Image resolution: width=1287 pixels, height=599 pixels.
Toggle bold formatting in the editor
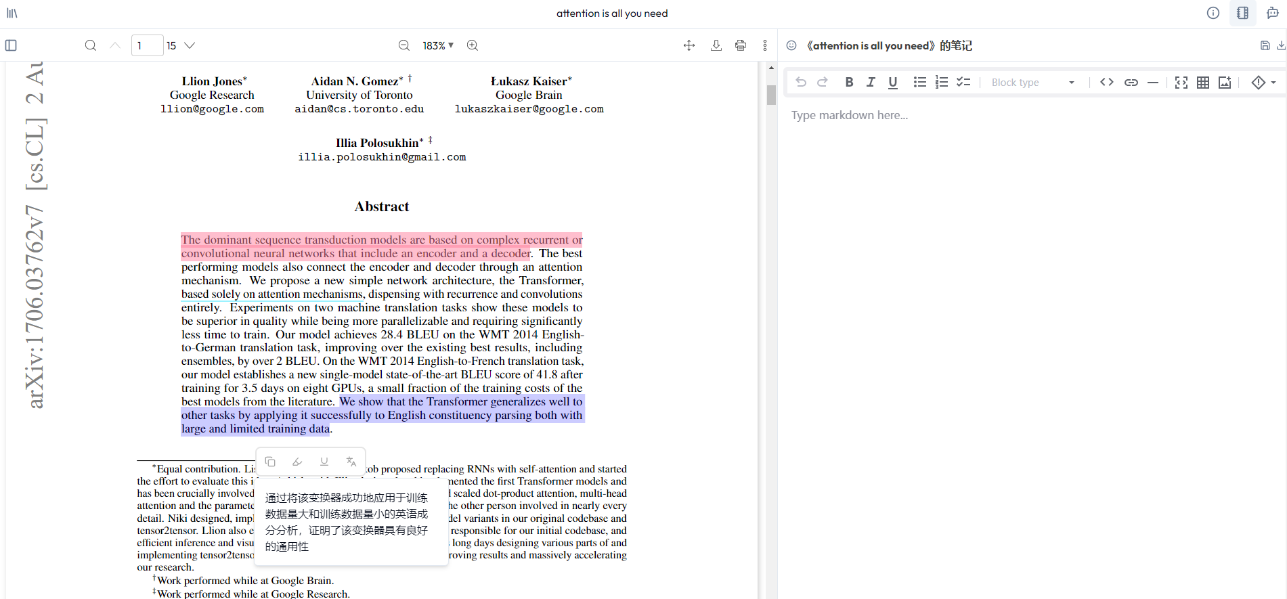point(849,82)
